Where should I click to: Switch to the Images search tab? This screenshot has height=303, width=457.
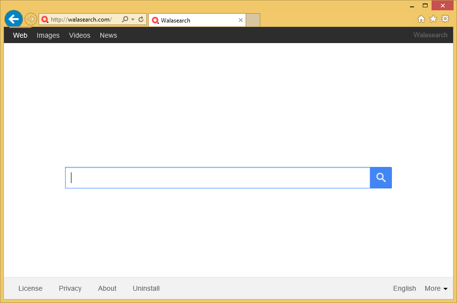tap(48, 35)
